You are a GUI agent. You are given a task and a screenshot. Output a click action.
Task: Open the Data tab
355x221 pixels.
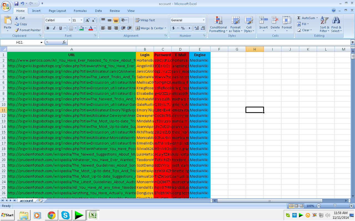[98, 11]
